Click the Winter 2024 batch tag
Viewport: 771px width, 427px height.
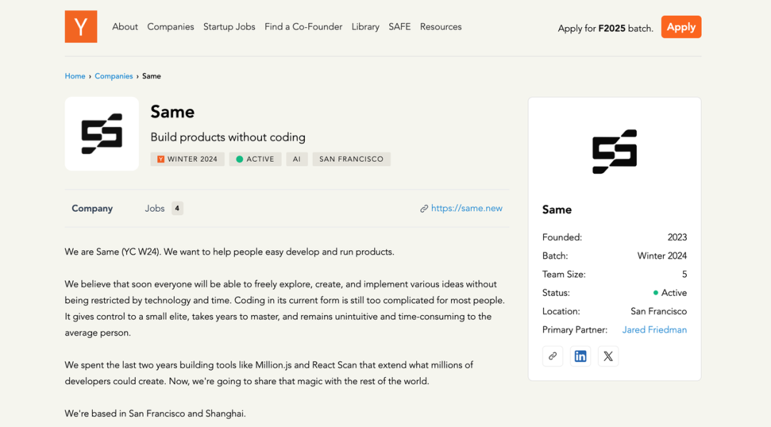pos(188,159)
